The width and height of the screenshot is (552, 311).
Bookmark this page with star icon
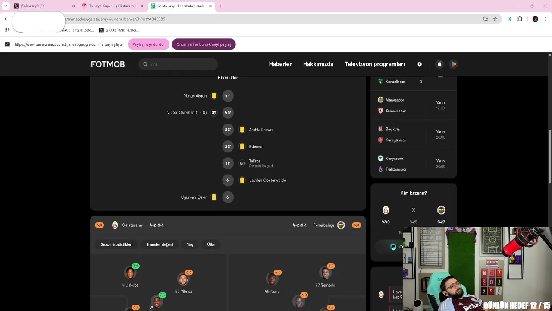[x=495, y=19]
